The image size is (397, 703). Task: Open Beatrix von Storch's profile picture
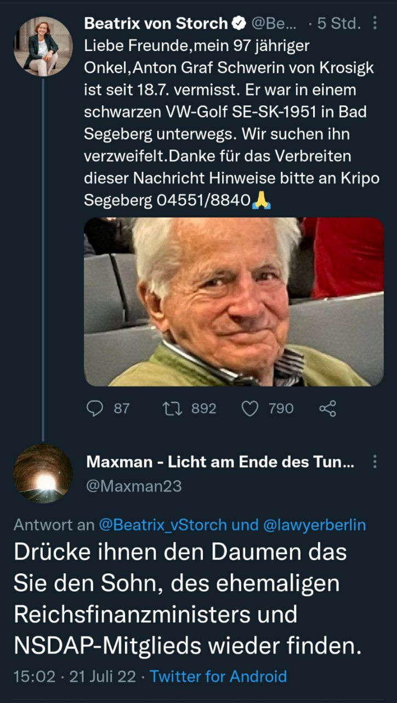(43, 46)
